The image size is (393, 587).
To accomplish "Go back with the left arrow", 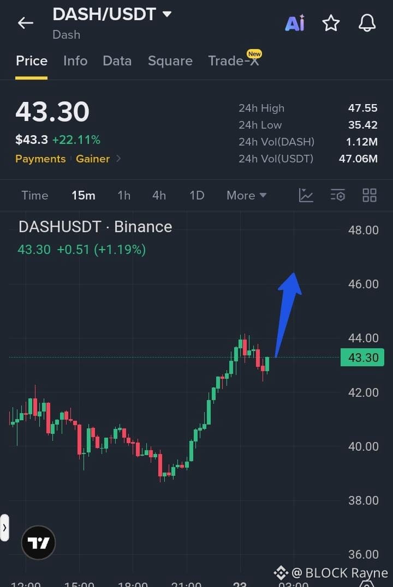I will (26, 23).
